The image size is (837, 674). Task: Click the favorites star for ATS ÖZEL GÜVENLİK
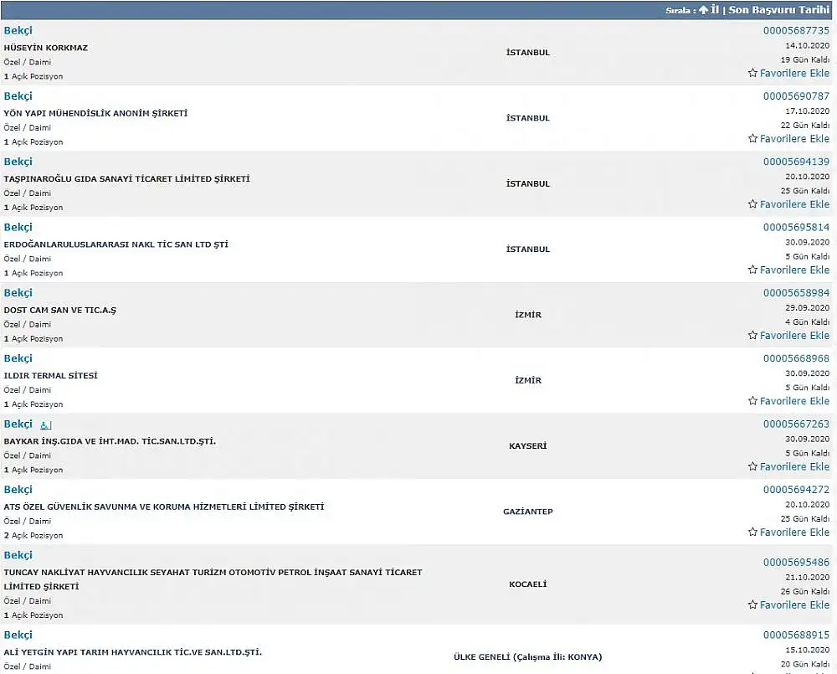(x=752, y=532)
